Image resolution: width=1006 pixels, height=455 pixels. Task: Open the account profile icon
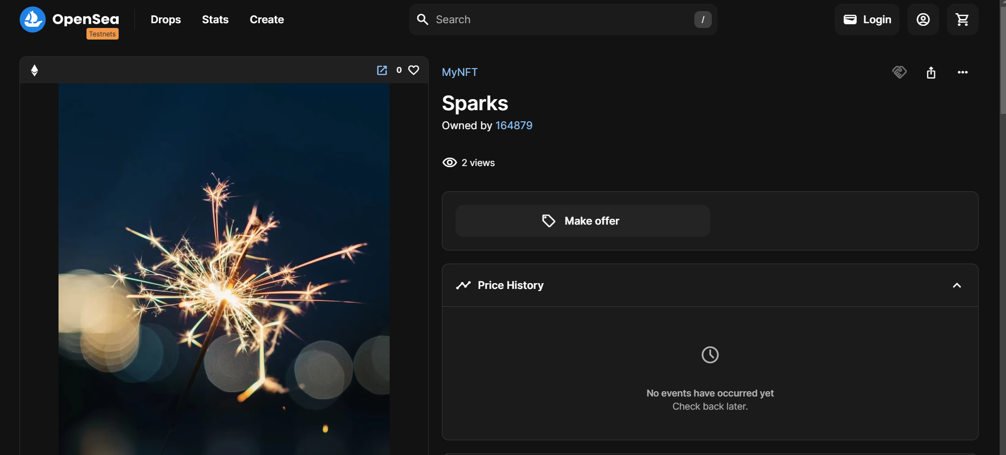click(x=923, y=20)
